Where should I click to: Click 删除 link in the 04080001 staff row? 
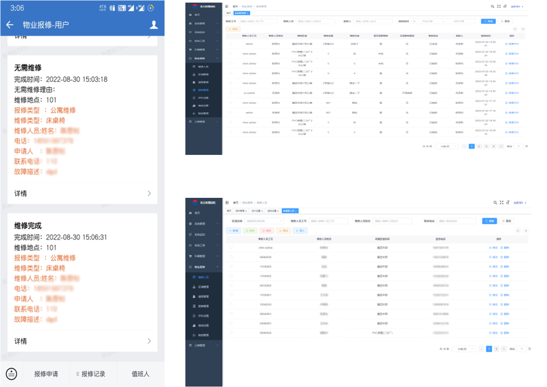[x=504, y=323]
